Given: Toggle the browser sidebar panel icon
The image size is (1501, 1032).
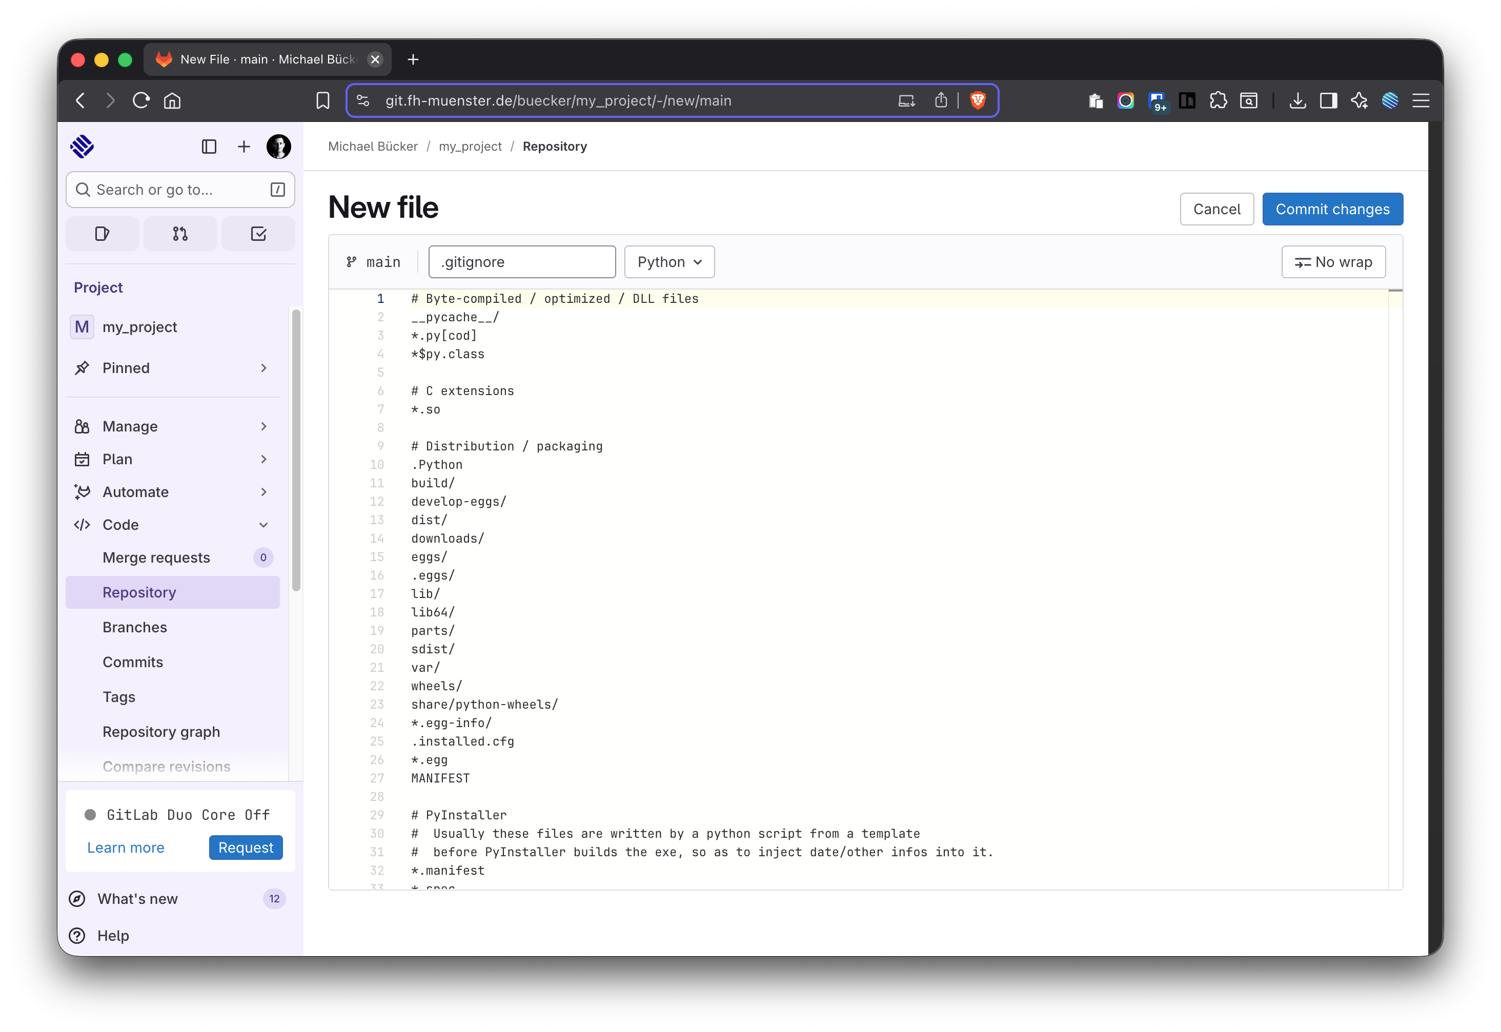Looking at the screenshot, I should point(1328,100).
